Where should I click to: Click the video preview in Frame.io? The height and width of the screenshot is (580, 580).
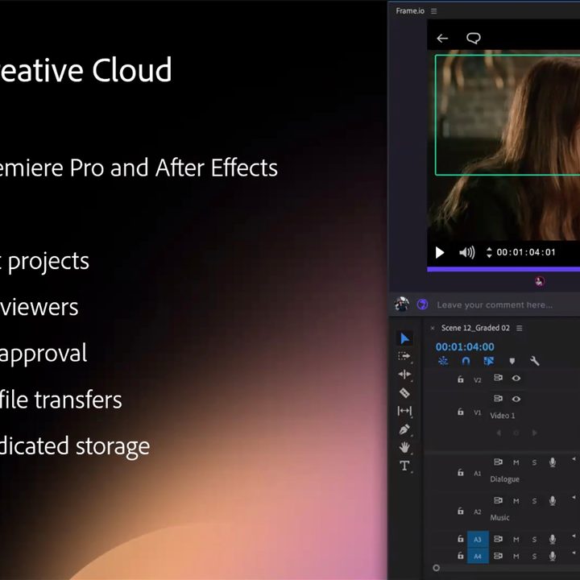point(503,145)
